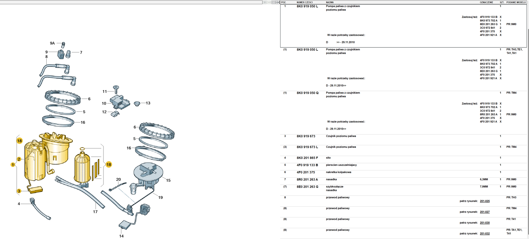Select part number 8K0 201 865 F
The image size is (529, 239).
pos(307,158)
